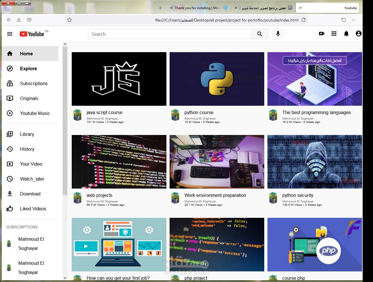Open the python security thumbnail

[x=315, y=162]
